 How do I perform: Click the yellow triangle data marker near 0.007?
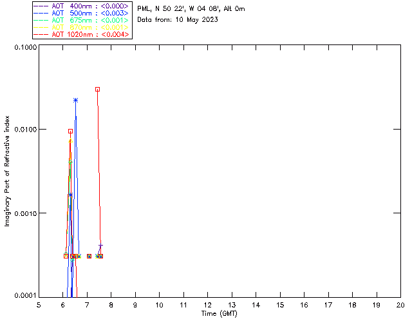[70, 141]
